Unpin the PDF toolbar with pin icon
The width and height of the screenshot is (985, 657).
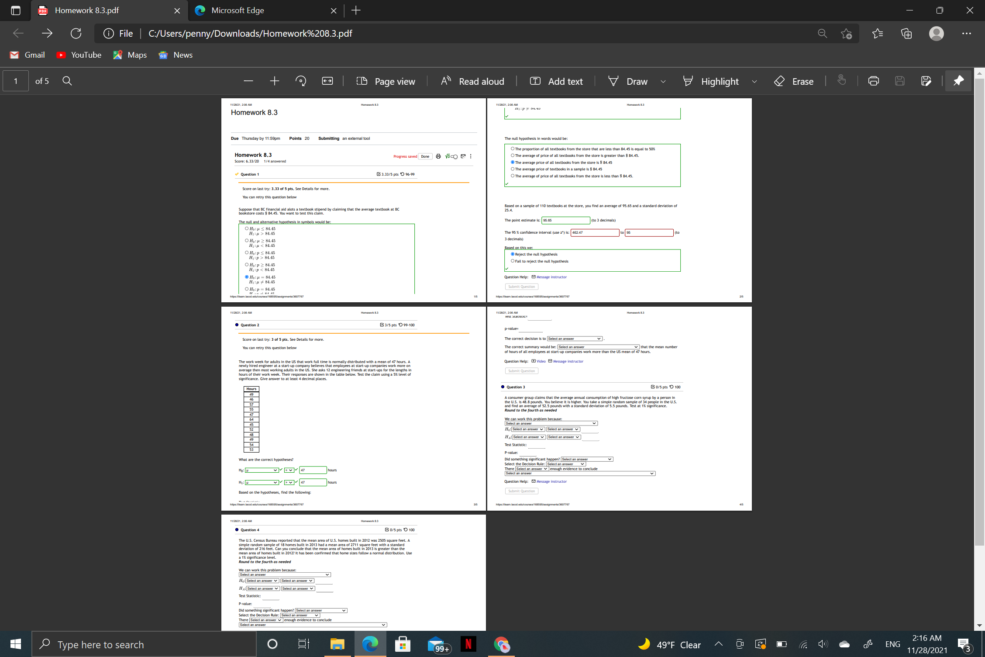click(x=958, y=81)
